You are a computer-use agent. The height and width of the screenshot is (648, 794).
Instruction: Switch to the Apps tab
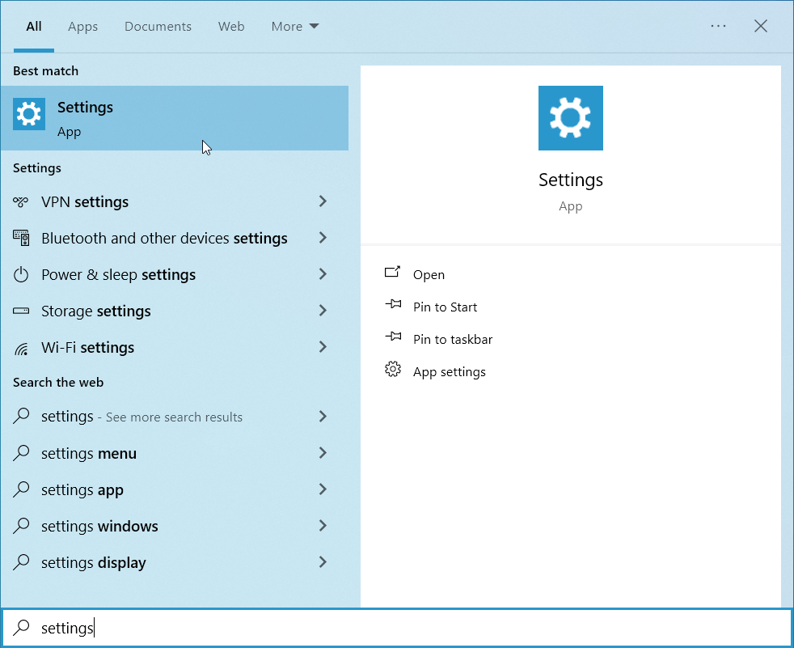[x=82, y=27]
